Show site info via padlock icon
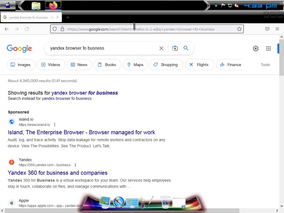 click(62, 29)
